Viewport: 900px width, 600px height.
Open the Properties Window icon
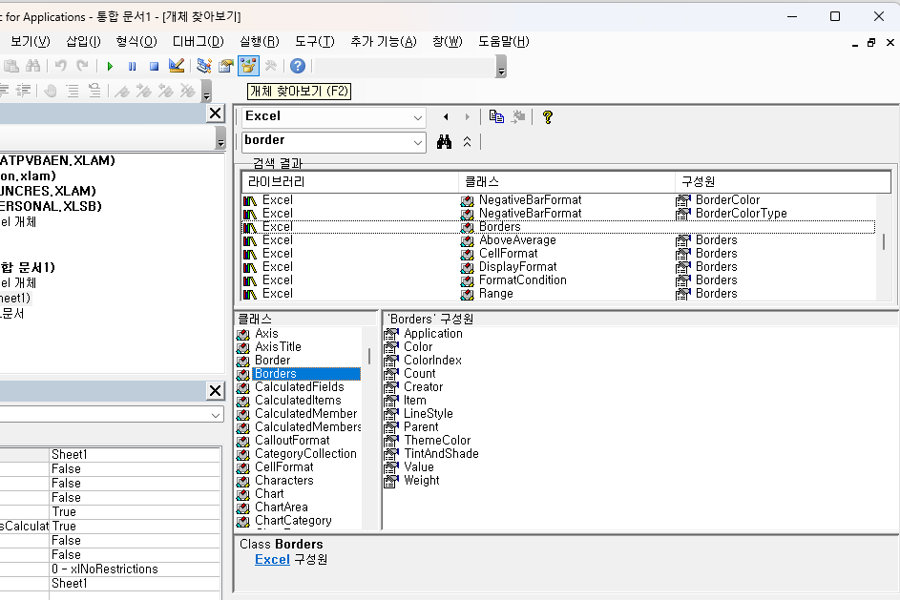click(x=225, y=66)
